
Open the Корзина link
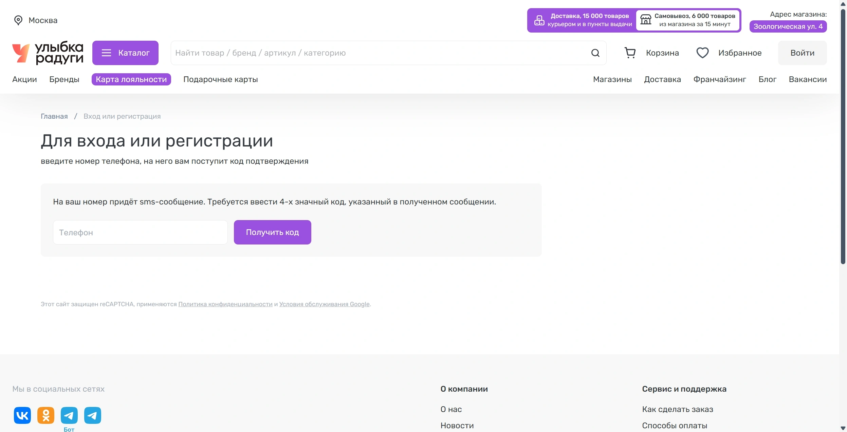[662, 53]
